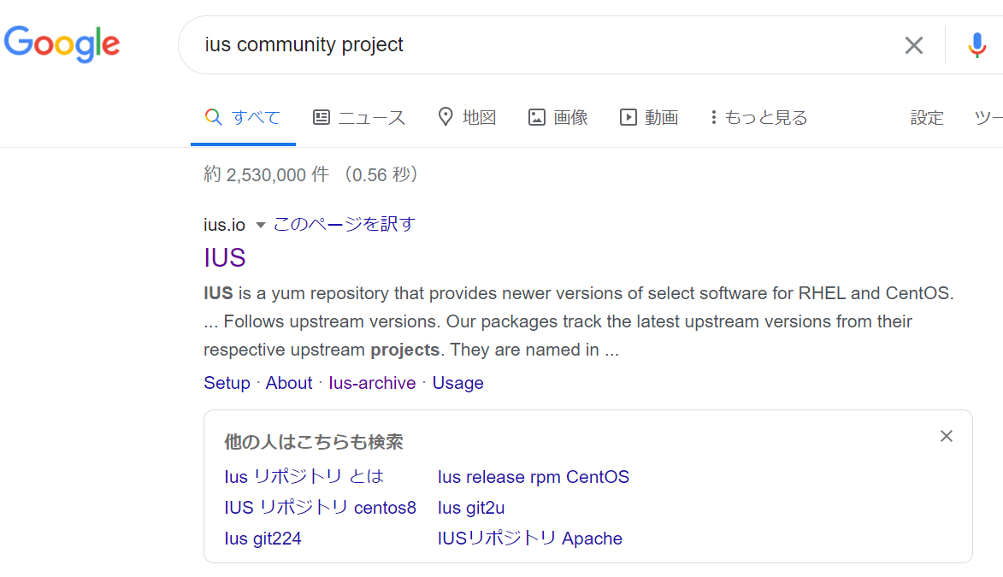
Task: Click このページを訳す link
Action: pyautogui.click(x=344, y=225)
